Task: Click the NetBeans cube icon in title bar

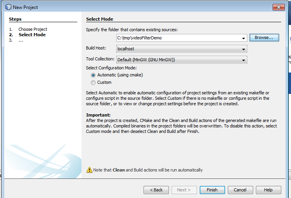Action: pos(8,7)
